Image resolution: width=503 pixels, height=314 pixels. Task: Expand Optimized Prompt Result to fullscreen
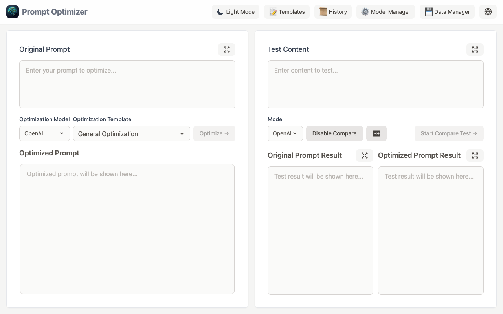tap(475, 155)
